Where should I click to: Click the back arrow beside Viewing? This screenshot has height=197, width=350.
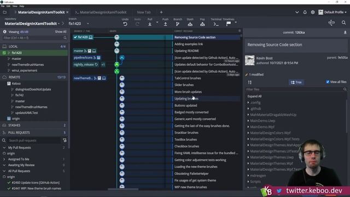(x=4, y=32)
